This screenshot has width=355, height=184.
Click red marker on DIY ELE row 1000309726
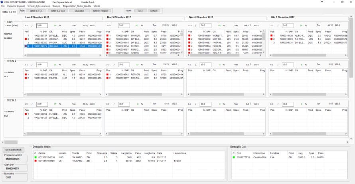[x=108, y=39]
